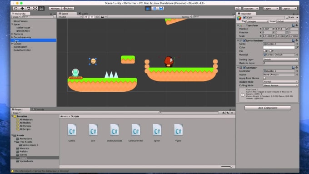Select the Move tool in toolbar
This screenshot has width=309, height=174.
[22, 9]
